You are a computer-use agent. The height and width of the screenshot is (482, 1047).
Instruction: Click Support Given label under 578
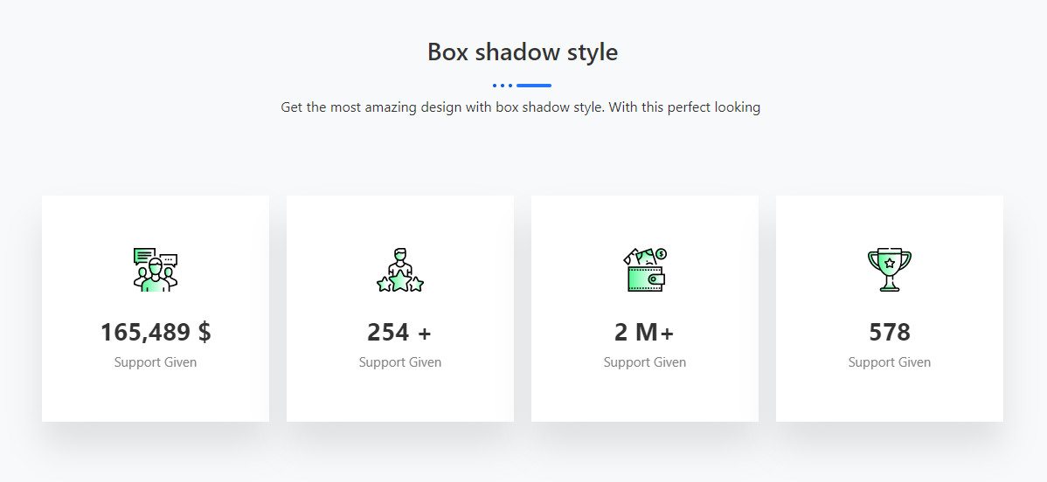click(x=890, y=362)
